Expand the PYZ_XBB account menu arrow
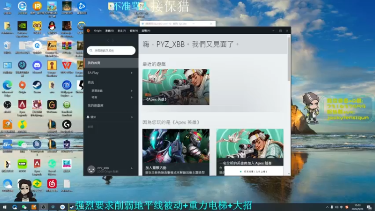This screenshot has height=211, width=375. click(x=132, y=168)
